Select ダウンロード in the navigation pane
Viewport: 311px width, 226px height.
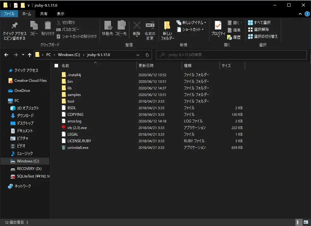coord(22,116)
